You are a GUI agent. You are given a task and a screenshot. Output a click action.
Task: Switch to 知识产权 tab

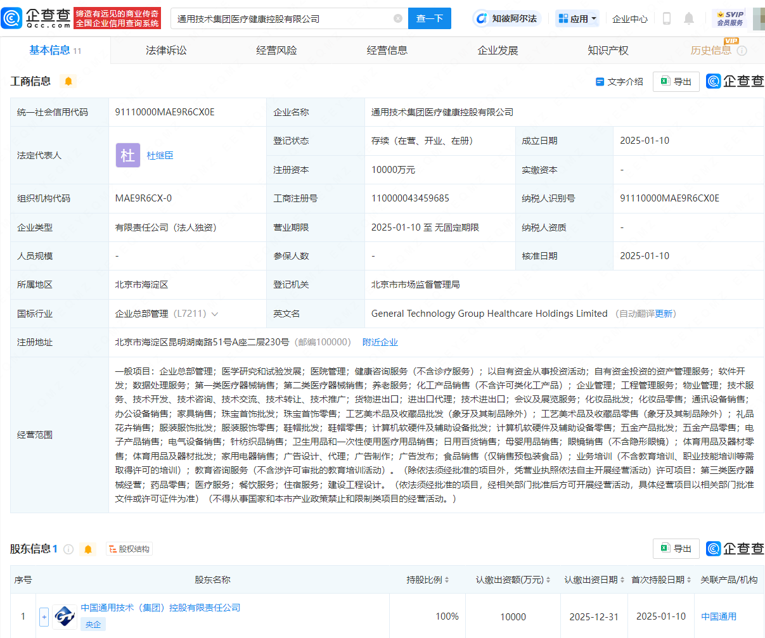point(608,50)
